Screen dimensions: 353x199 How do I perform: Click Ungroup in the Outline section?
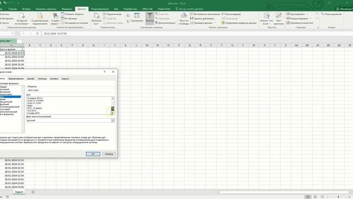pyautogui.click(x=298, y=18)
